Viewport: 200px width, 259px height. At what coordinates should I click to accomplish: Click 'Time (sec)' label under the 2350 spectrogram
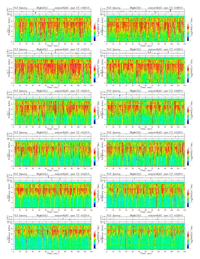pyautogui.click(x=146, y=253)
